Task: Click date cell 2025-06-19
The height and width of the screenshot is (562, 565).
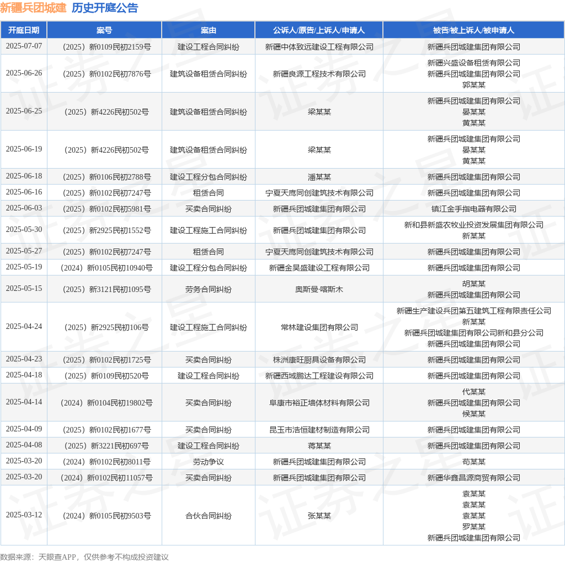Action: click(x=24, y=149)
